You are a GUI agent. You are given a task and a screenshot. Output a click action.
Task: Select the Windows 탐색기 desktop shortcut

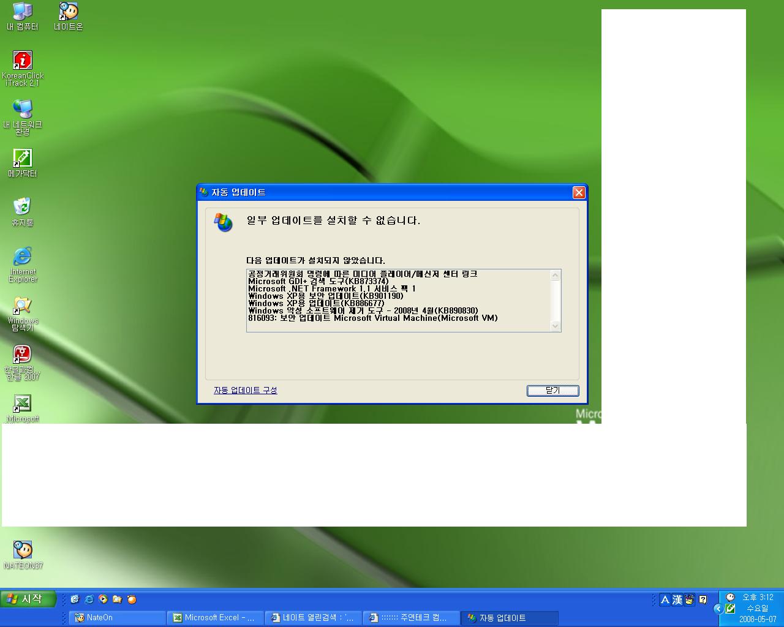click(23, 313)
